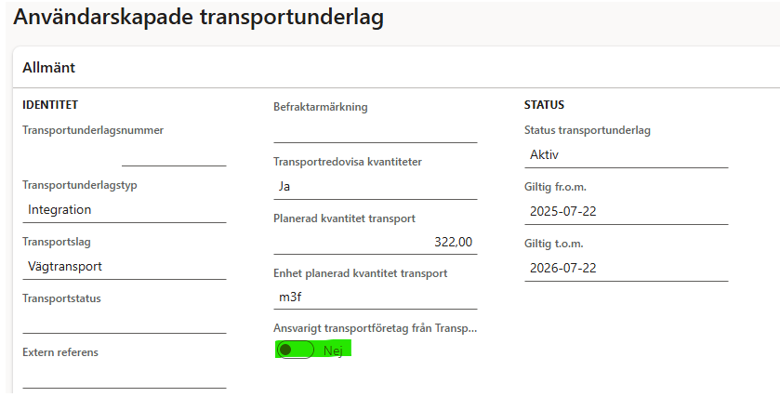Focus the Extern referens input field
The width and height of the screenshot is (780, 397).
click(124, 377)
